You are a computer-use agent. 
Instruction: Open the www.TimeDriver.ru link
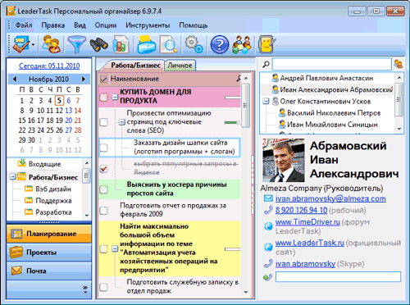(307, 221)
